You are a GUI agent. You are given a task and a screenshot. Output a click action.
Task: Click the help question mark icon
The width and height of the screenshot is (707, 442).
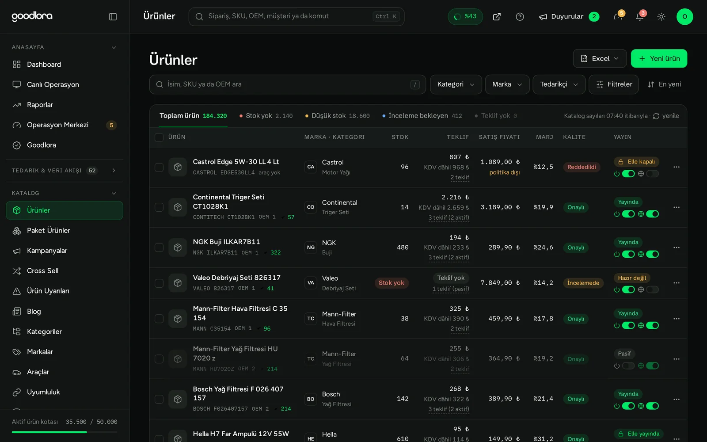point(520,16)
